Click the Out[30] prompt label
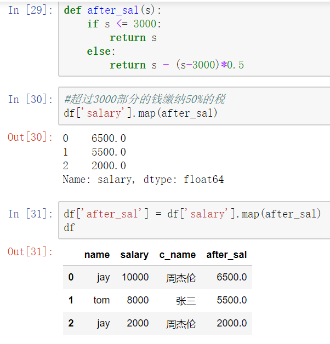 point(30,137)
